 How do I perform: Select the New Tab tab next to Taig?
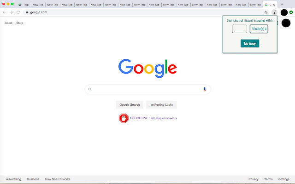click(x=38, y=5)
